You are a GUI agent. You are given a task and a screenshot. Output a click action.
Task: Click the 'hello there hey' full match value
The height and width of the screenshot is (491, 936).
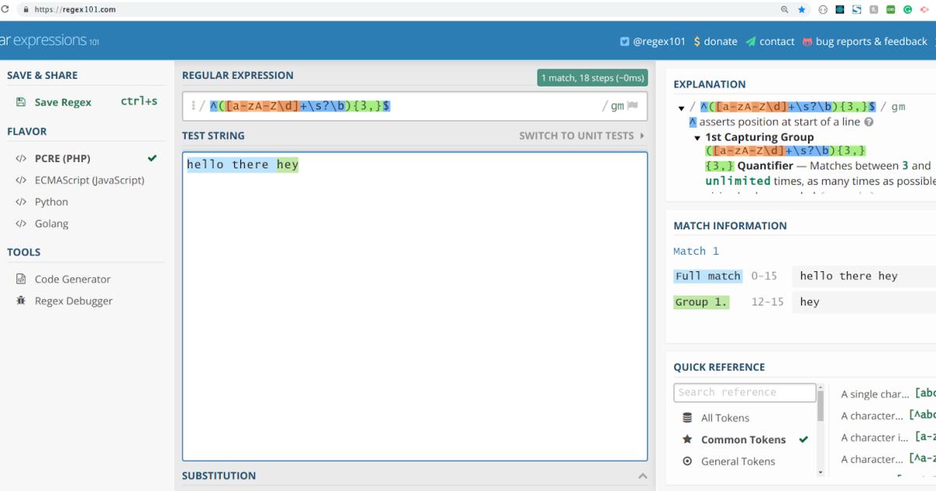849,276
